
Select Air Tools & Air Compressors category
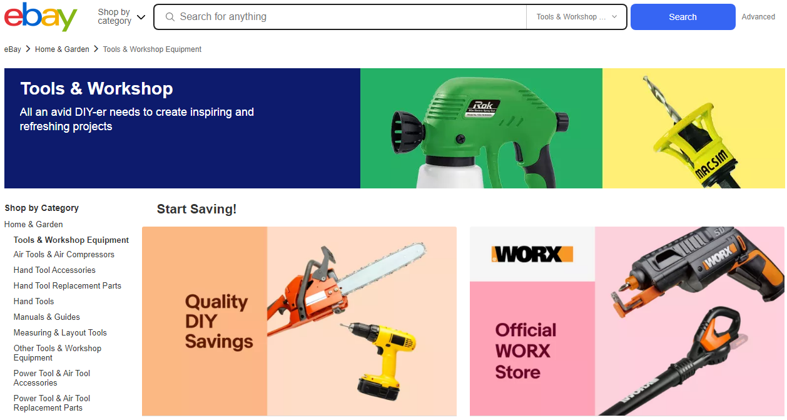tap(64, 255)
